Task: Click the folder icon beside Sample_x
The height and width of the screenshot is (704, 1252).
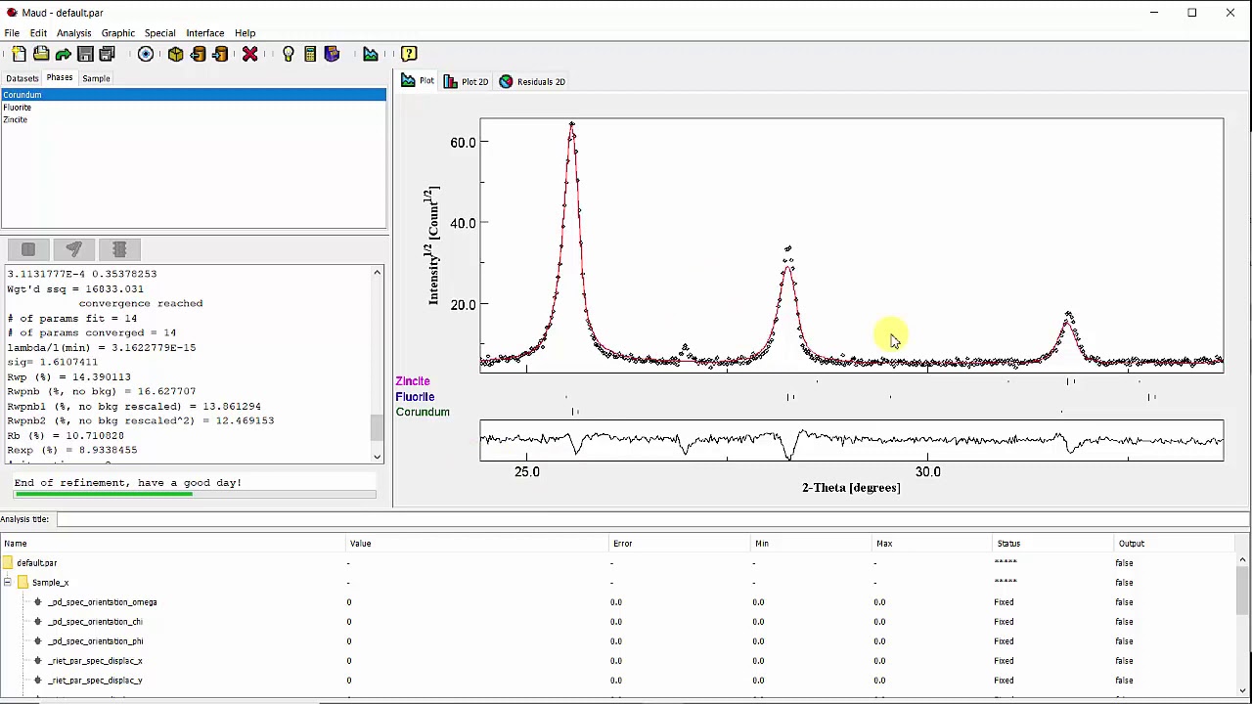Action: click(22, 583)
